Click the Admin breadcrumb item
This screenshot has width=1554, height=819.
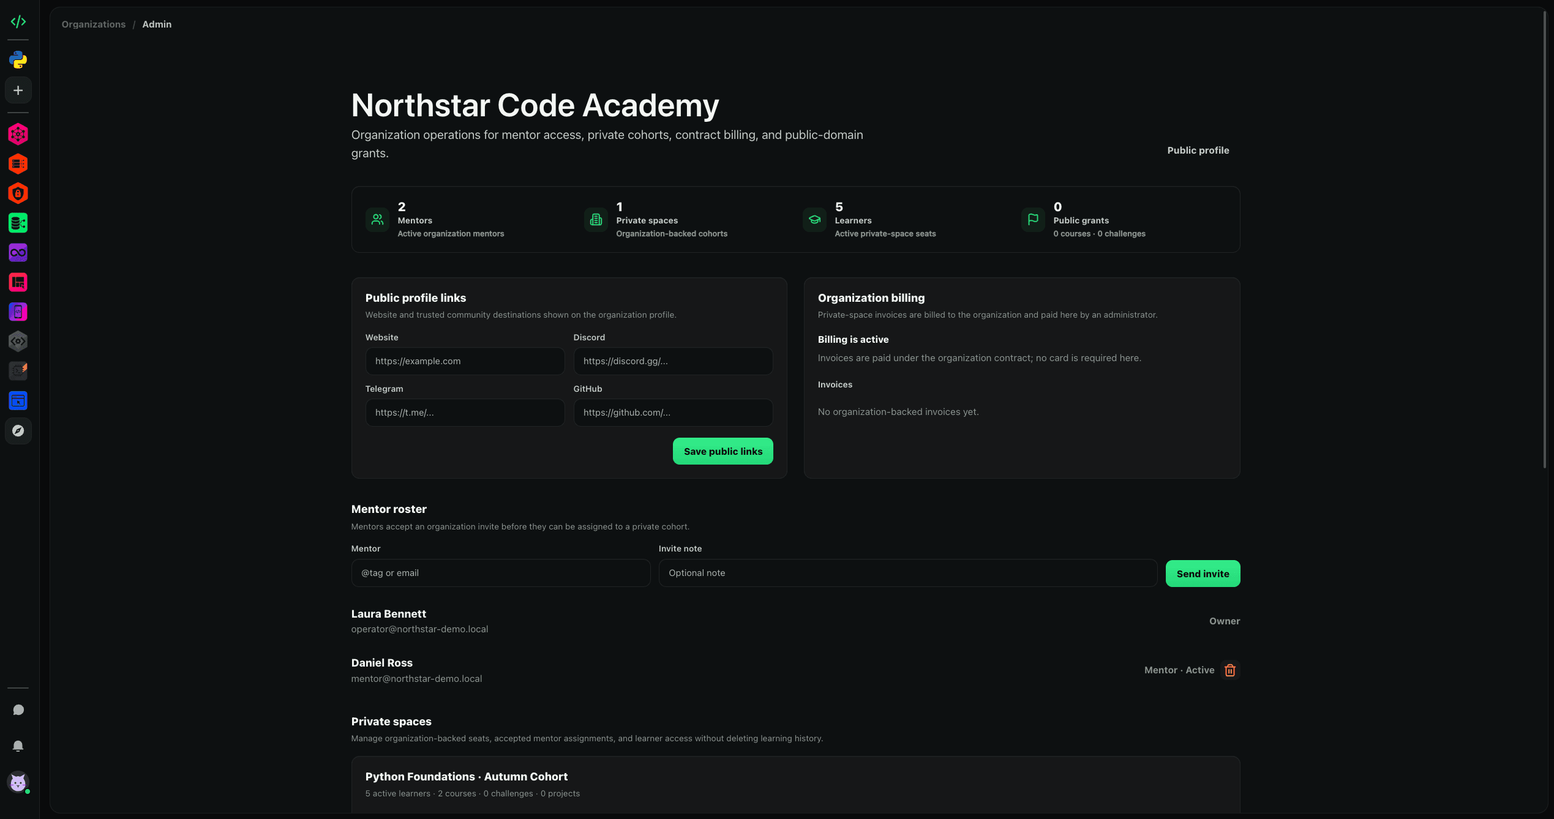pyautogui.click(x=157, y=24)
